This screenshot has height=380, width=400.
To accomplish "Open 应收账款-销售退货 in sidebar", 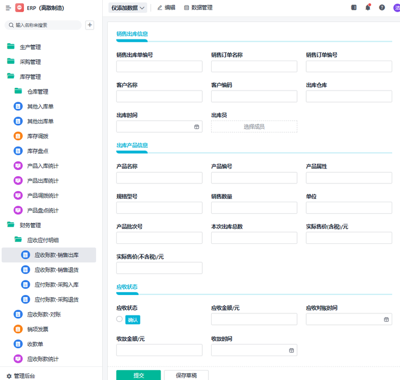I will (x=56, y=269).
